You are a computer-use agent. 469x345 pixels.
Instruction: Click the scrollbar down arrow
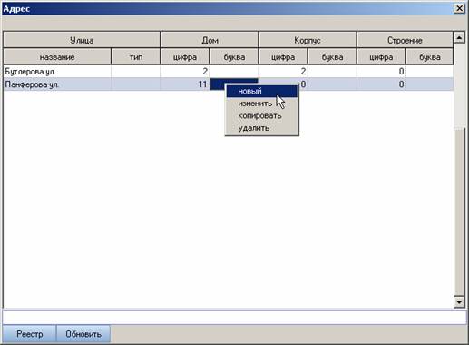click(x=459, y=301)
